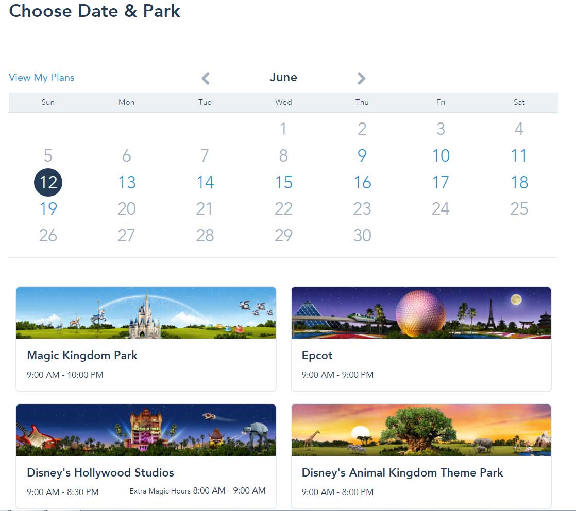
Task: Click grayed-out date June 30
Action: [362, 236]
